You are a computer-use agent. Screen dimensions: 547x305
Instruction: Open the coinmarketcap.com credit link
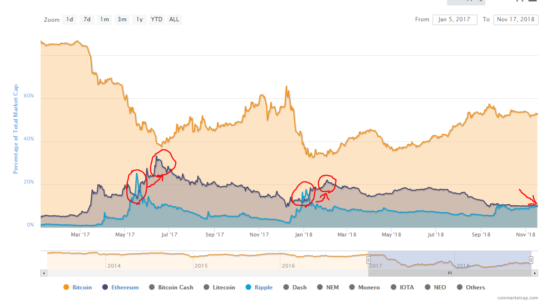[x=517, y=298]
